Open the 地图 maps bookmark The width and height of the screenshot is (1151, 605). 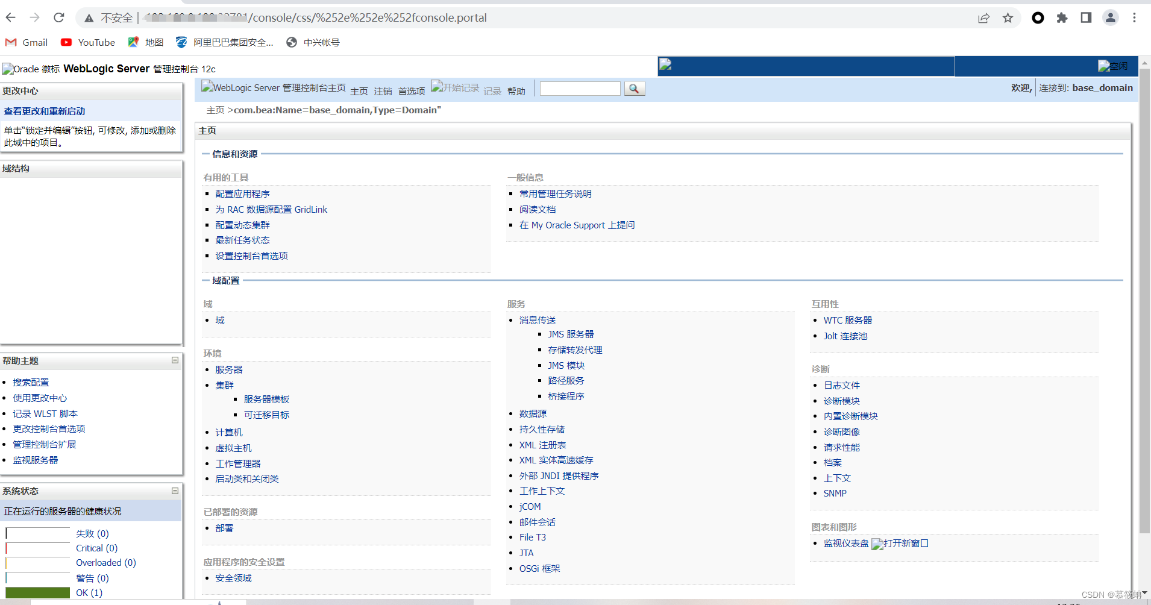146,42
